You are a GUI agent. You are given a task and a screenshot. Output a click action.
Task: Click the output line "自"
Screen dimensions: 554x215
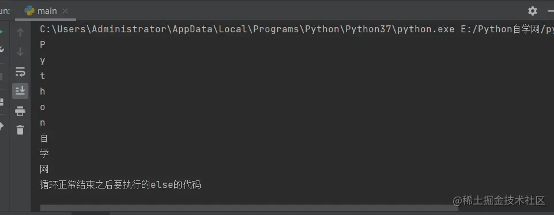tap(44, 138)
